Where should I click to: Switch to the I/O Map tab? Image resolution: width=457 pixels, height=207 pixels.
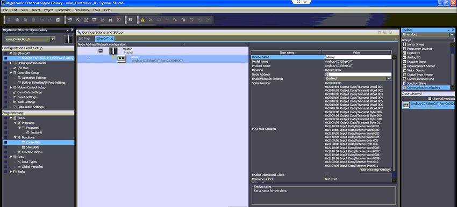(x=84, y=39)
